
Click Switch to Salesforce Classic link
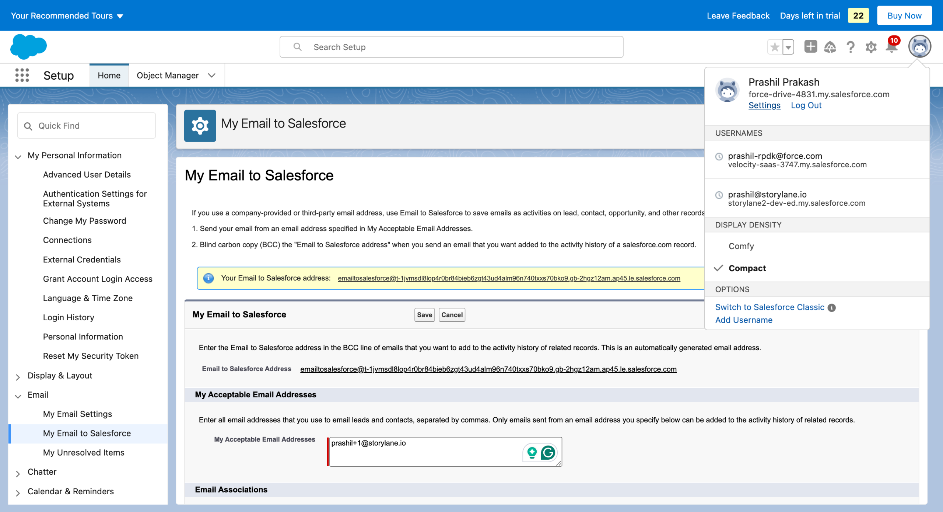[770, 307]
